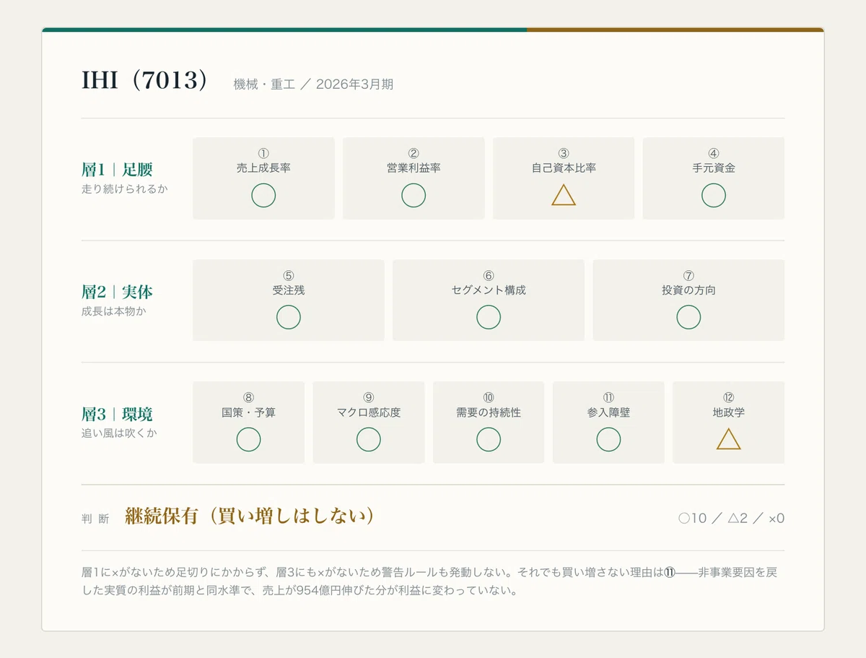Click the ○10 ／ △2 ／ ×0 tally
The height and width of the screenshot is (658, 866).
point(731,518)
